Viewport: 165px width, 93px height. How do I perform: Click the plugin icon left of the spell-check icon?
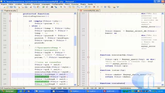(114, 7)
